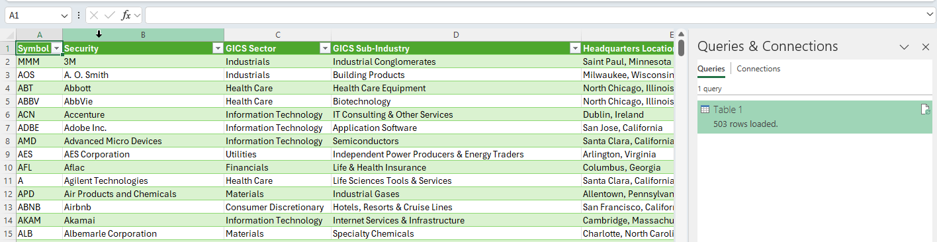Click cell with symbol AKAM
Image resolution: width=937 pixels, height=242 pixels.
tap(39, 220)
